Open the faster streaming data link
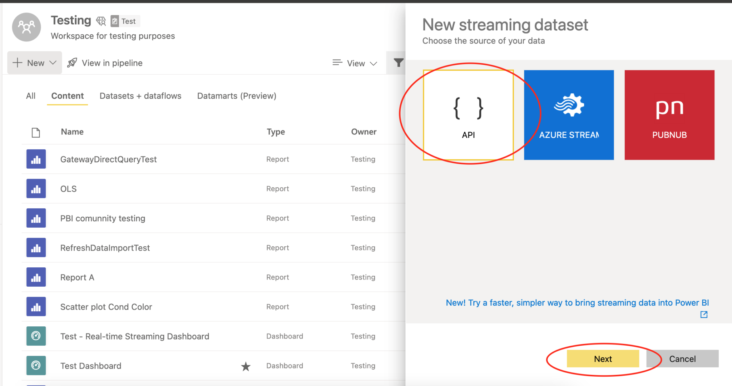732x386 pixels. coord(577,302)
